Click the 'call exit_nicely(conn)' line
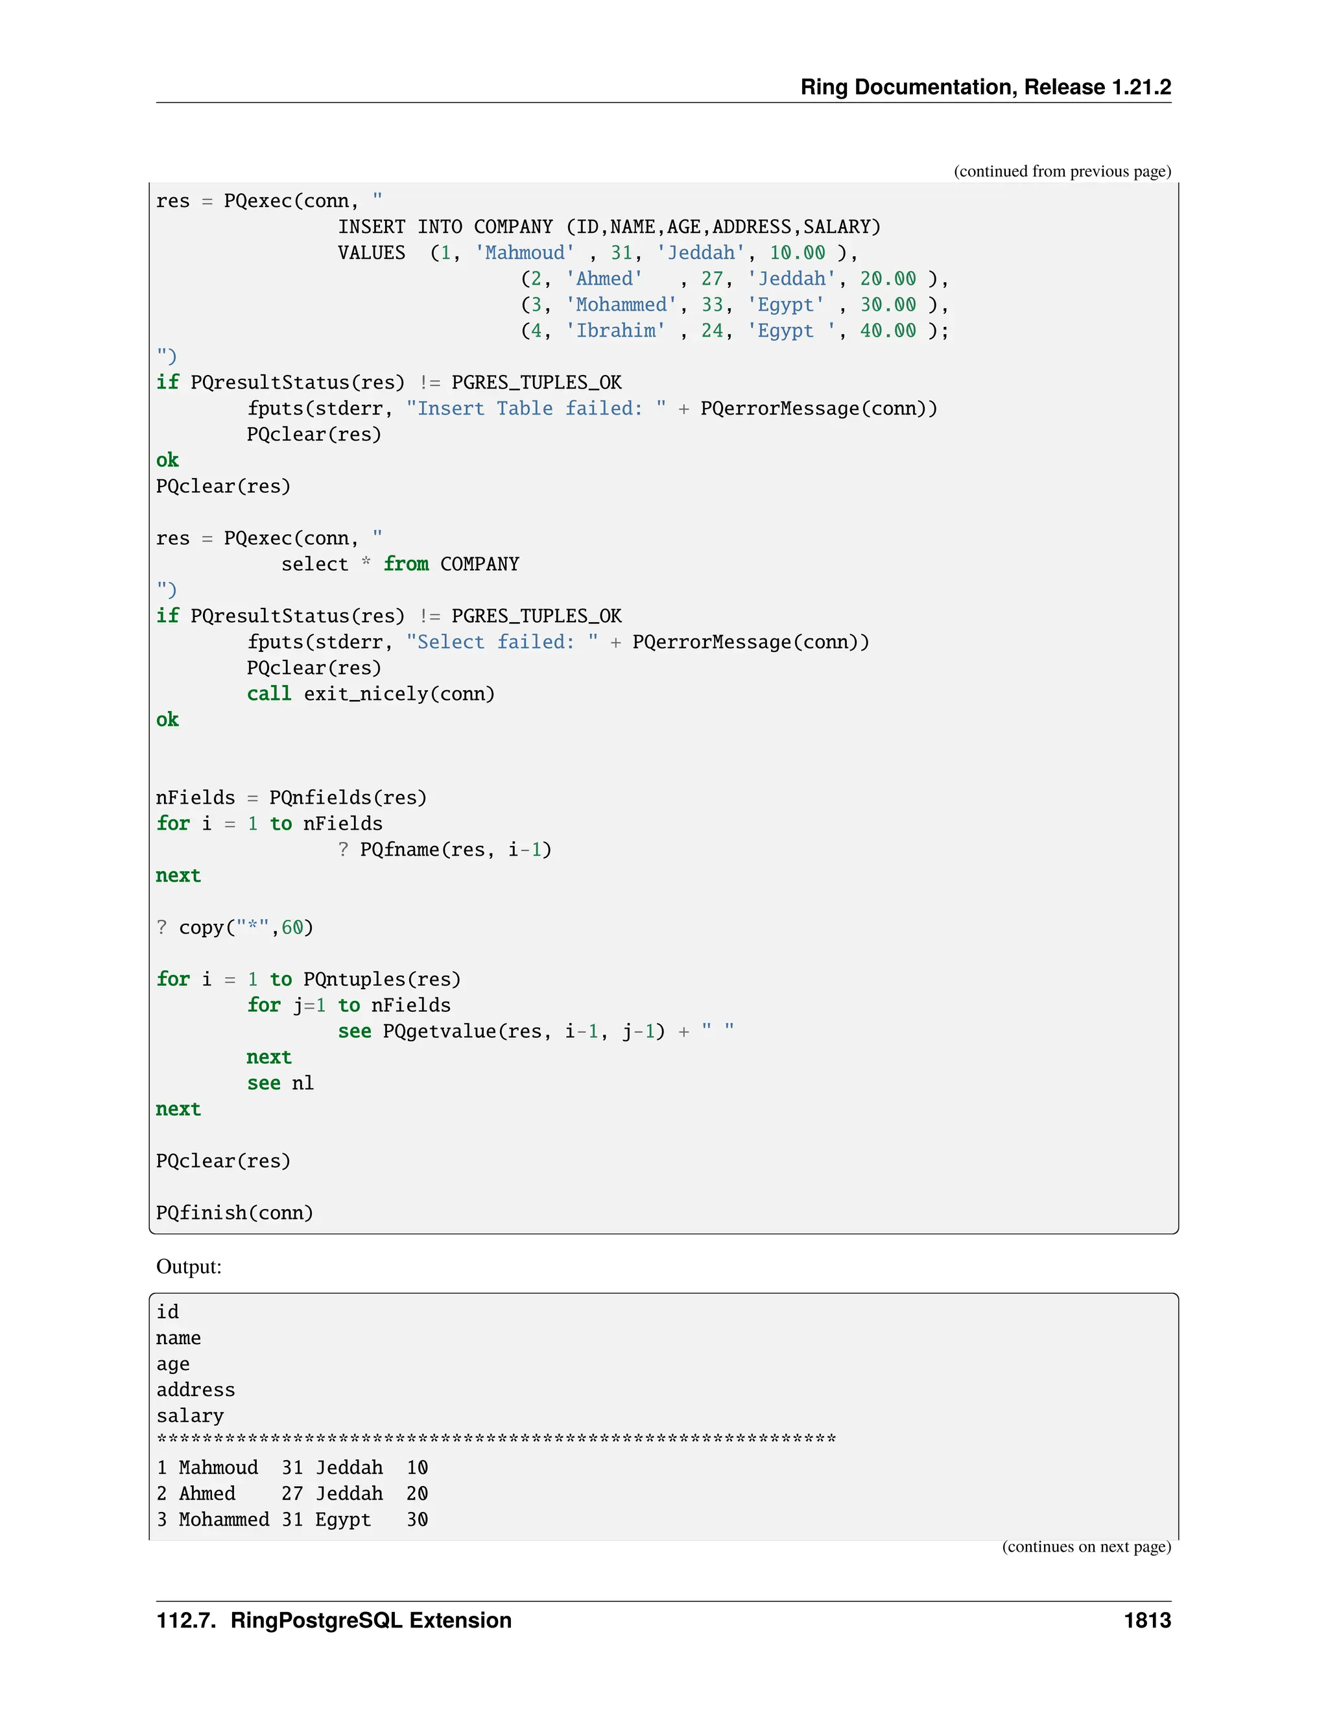This screenshot has width=1328, height=1719. point(370,694)
